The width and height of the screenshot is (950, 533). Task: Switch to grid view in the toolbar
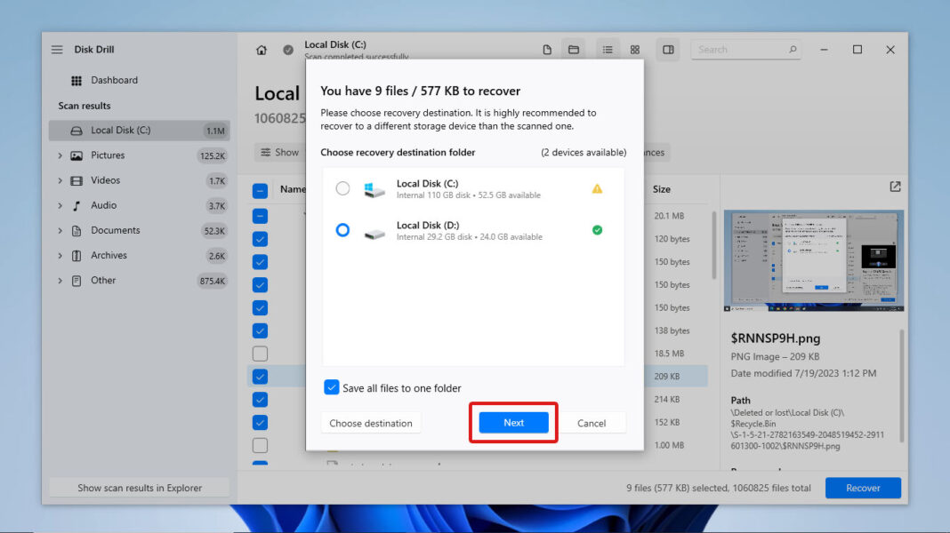(635, 50)
